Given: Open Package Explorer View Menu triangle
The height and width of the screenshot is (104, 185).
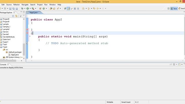Looking at the screenshot, I should [24, 16].
